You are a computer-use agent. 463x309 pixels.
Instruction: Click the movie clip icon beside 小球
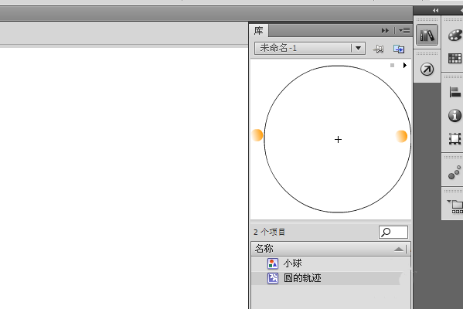(x=273, y=263)
